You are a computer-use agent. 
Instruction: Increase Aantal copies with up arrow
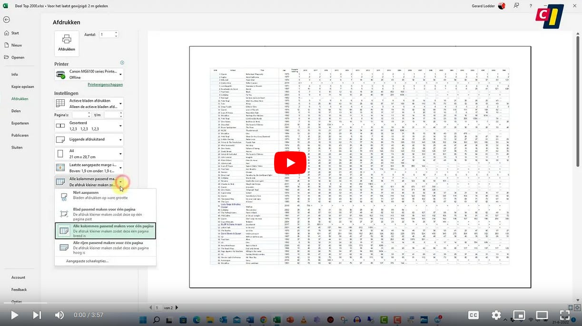116,33
